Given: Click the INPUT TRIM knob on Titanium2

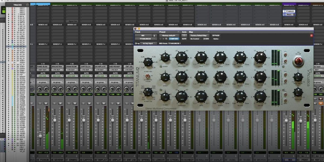Looking at the screenshot, I should tap(298, 77).
